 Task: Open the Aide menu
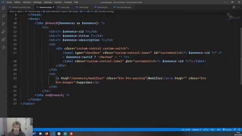76,2
